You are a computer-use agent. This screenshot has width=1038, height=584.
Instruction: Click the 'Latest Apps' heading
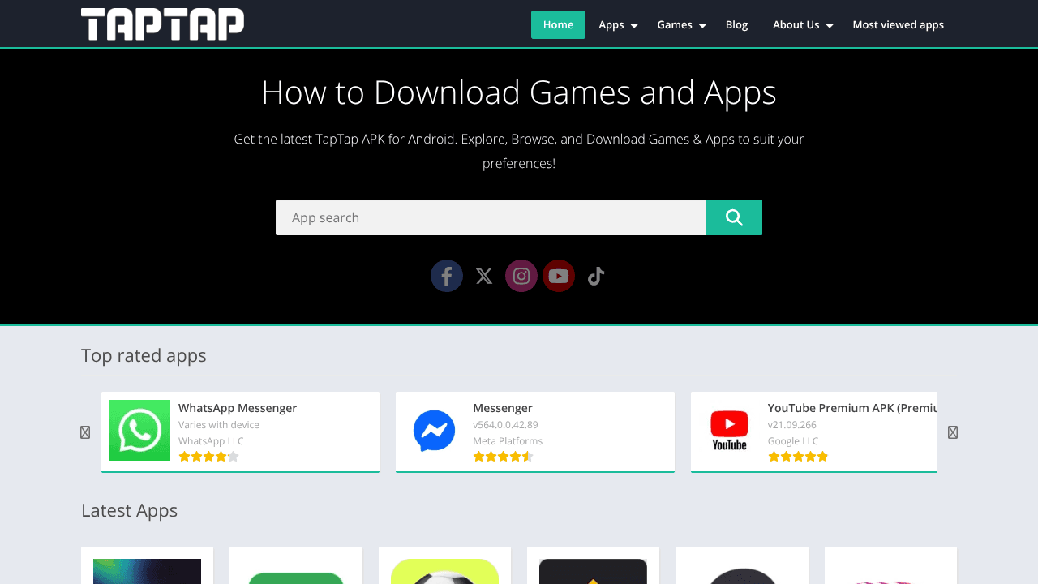coord(129,510)
